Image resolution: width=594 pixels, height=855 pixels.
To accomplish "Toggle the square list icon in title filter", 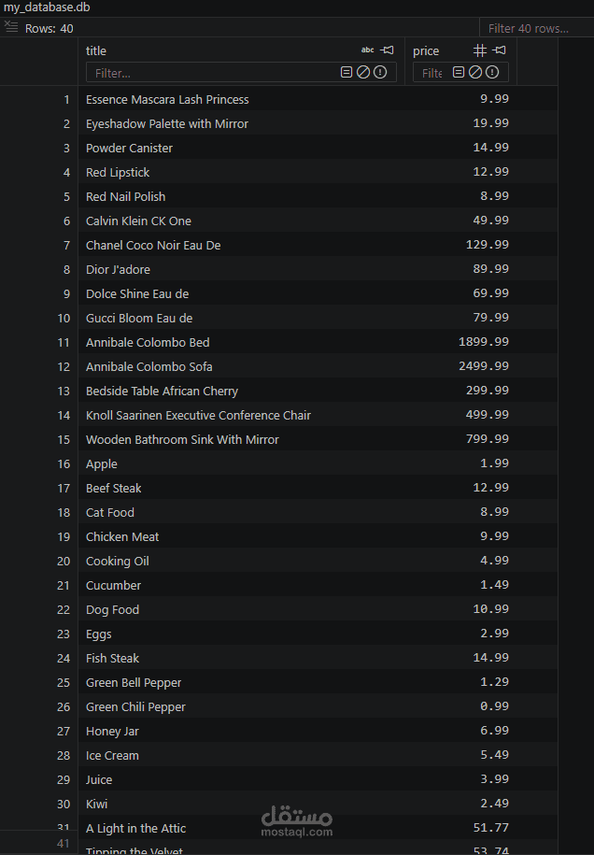I will (x=346, y=72).
